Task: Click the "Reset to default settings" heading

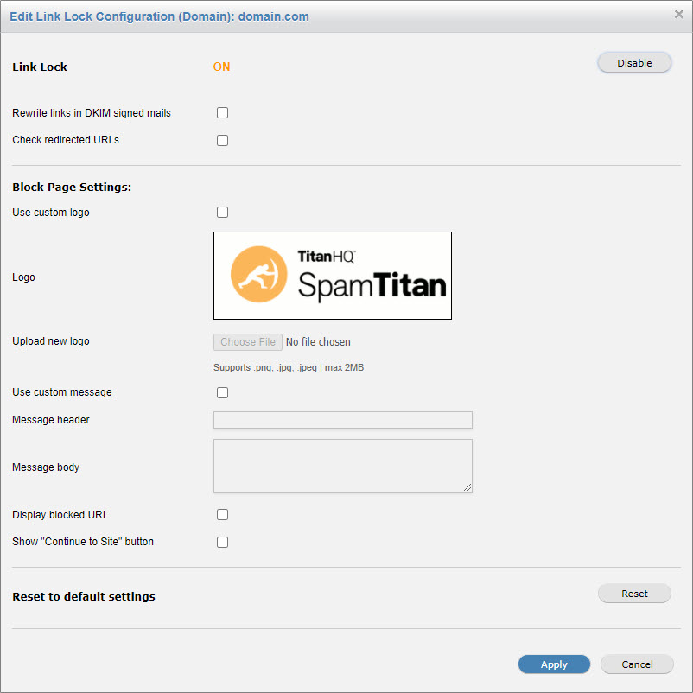Action: point(84,596)
